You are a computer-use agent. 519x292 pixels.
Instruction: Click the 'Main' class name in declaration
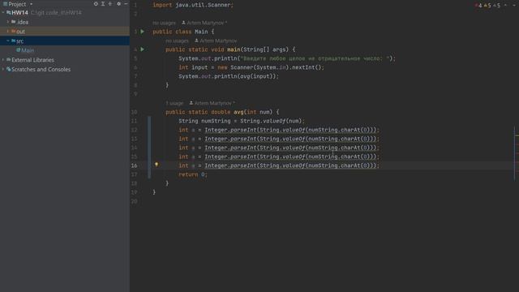(x=201, y=32)
